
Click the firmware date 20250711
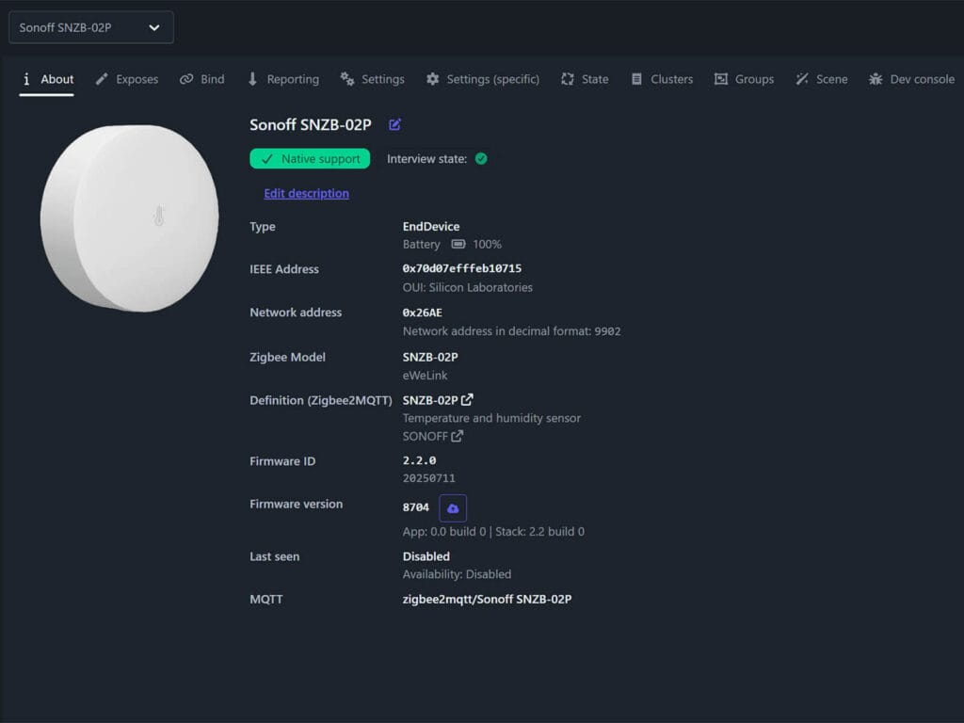click(x=428, y=478)
